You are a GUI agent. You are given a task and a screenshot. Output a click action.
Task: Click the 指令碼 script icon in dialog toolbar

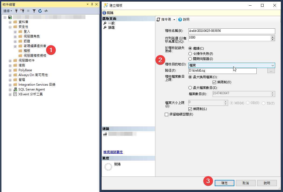click(159, 20)
